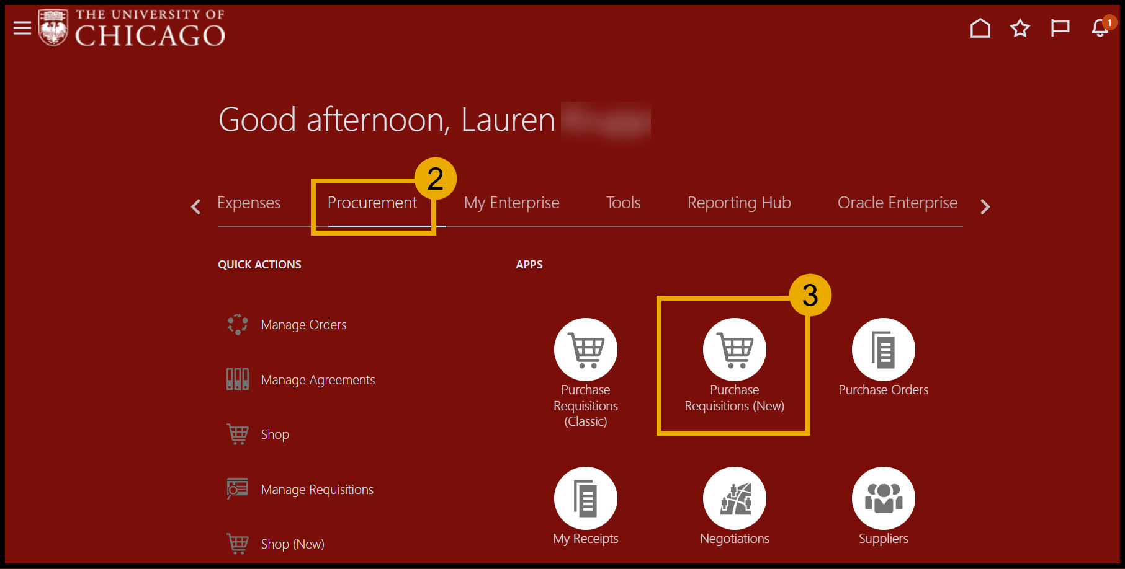This screenshot has height=569, width=1125.
Task: Click Manage Agreements binders icon
Action: (x=238, y=379)
